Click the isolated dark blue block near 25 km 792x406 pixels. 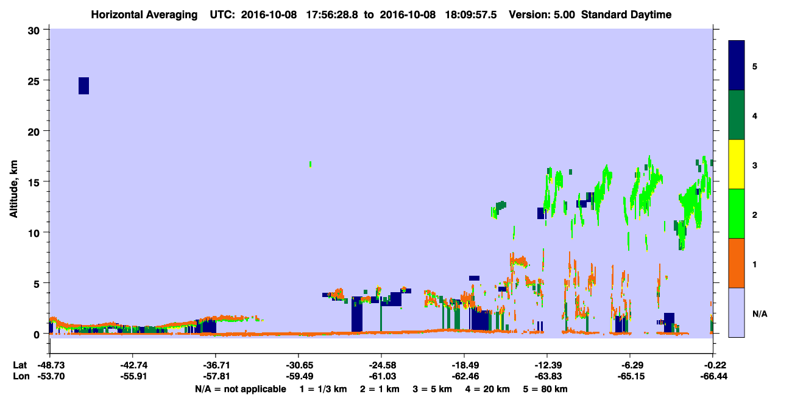(83, 86)
